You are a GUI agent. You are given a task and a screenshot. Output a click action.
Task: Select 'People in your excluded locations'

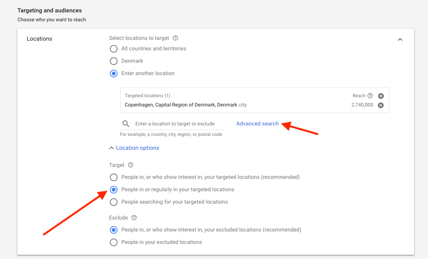pyautogui.click(x=113, y=242)
